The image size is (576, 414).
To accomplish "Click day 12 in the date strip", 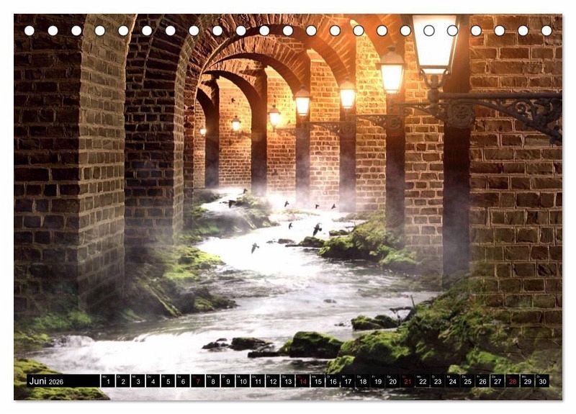I will [273, 381].
